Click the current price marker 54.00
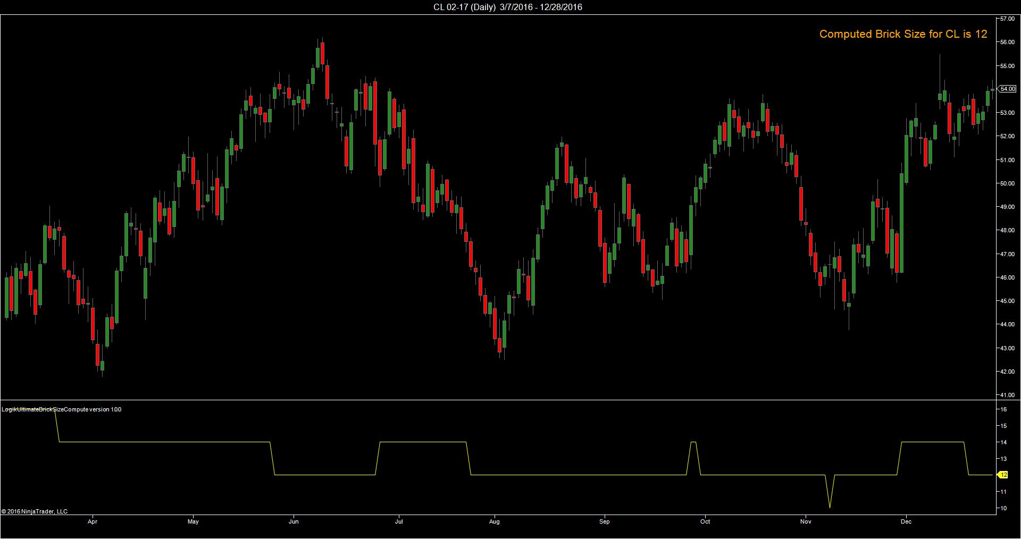The width and height of the screenshot is (1021, 539). [1007, 89]
